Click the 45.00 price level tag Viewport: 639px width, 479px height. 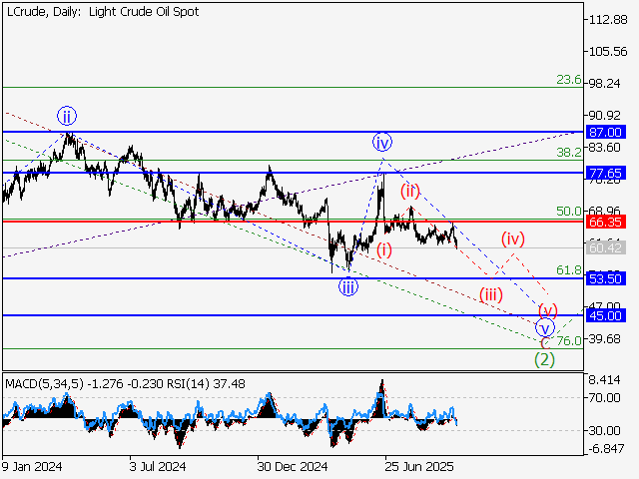pyautogui.click(x=606, y=315)
